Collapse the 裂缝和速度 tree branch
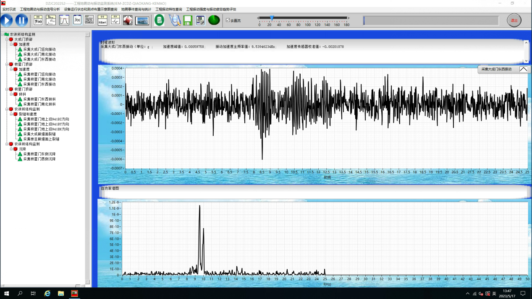 (11, 114)
